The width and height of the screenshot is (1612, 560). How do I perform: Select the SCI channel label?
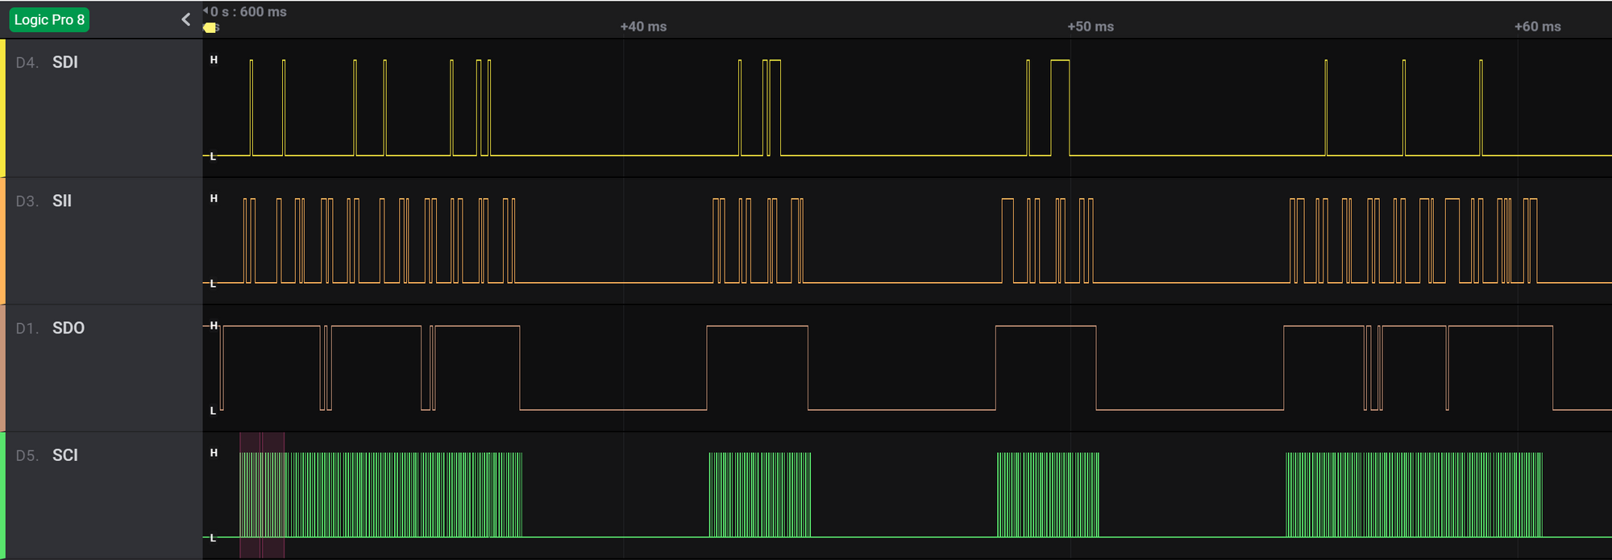(65, 455)
